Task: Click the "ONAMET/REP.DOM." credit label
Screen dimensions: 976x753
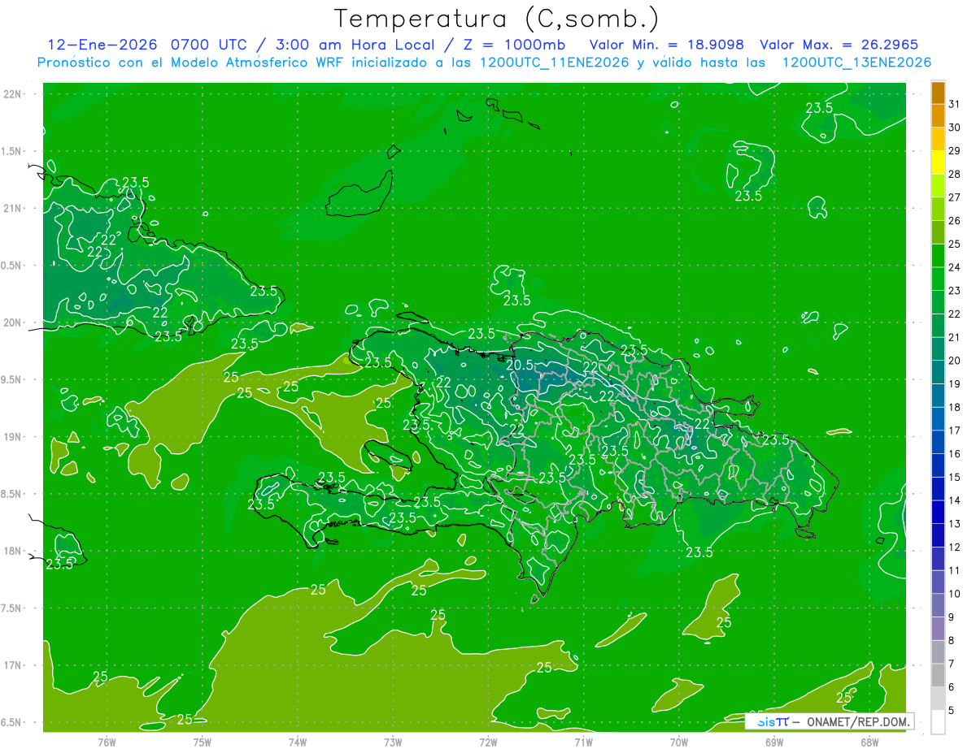Action: click(857, 721)
